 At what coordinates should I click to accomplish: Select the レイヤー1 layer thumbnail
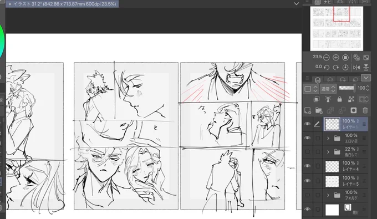(x=332, y=124)
